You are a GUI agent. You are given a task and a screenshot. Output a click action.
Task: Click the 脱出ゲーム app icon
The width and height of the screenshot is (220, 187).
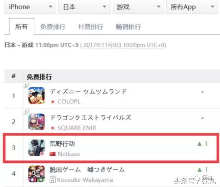click(x=36, y=174)
